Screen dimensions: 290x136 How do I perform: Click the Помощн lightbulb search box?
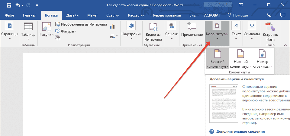pyautogui.click(x=238, y=15)
